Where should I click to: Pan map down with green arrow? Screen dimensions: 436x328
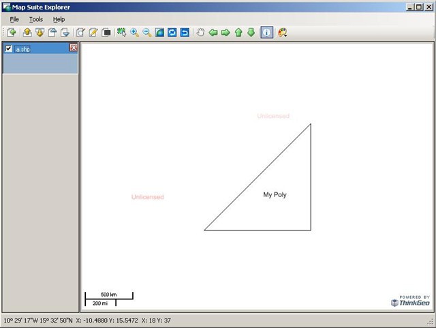coord(251,32)
